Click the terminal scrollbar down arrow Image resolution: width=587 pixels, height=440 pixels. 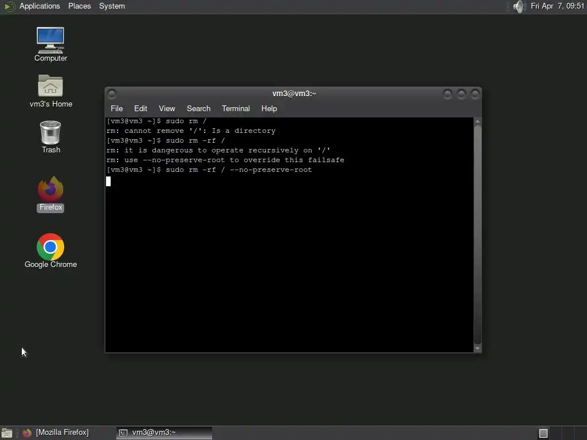point(478,348)
